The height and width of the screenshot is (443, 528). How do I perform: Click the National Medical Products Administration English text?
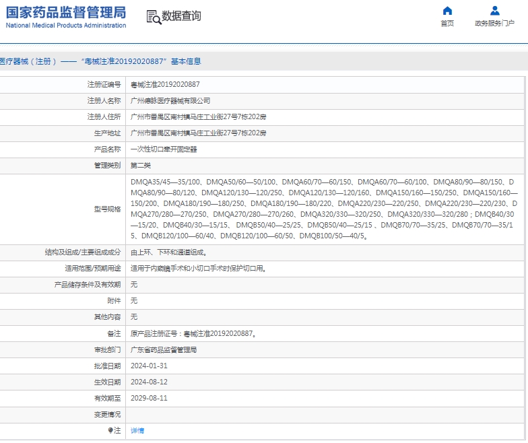[x=66, y=26]
